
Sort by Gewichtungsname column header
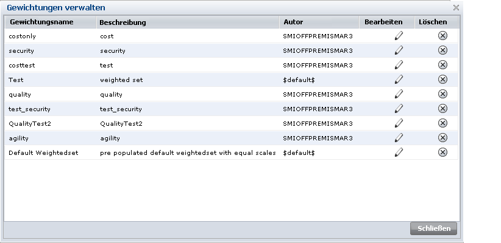click(x=41, y=22)
